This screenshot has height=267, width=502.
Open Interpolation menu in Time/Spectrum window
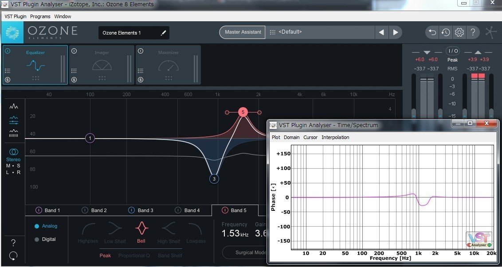(335, 137)
